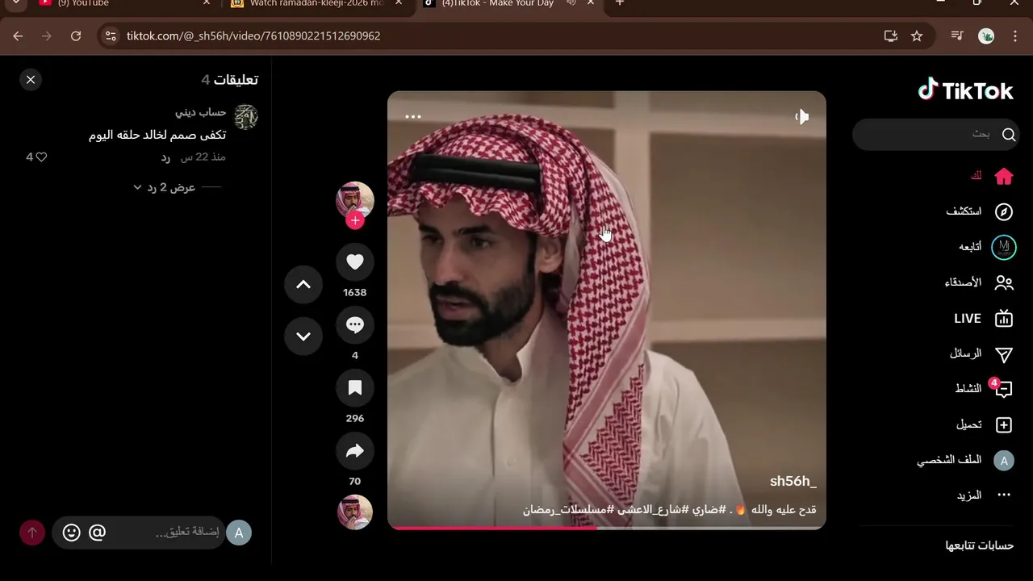
Task: Save the video to favorites
Action: (x=355, y=387)
